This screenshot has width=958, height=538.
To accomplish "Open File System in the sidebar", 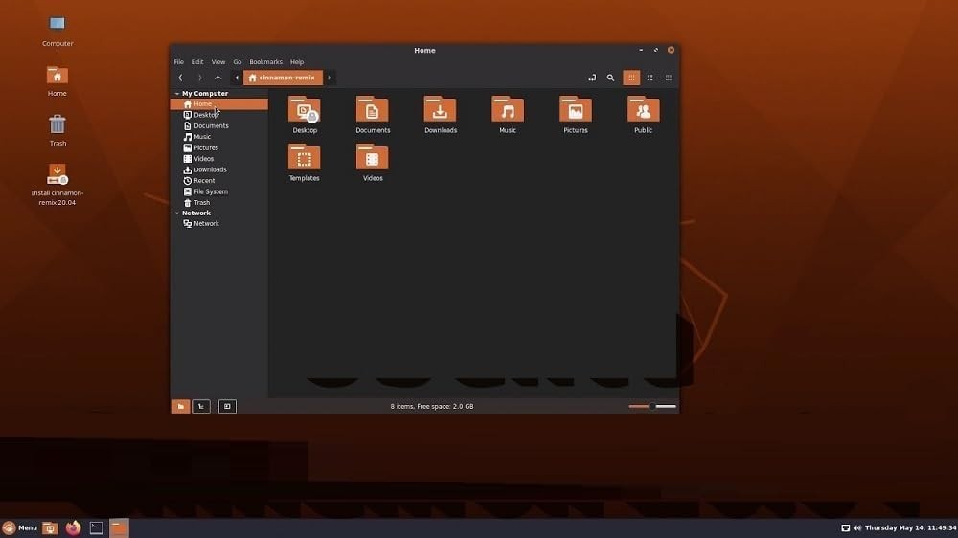I will (218, 191).
